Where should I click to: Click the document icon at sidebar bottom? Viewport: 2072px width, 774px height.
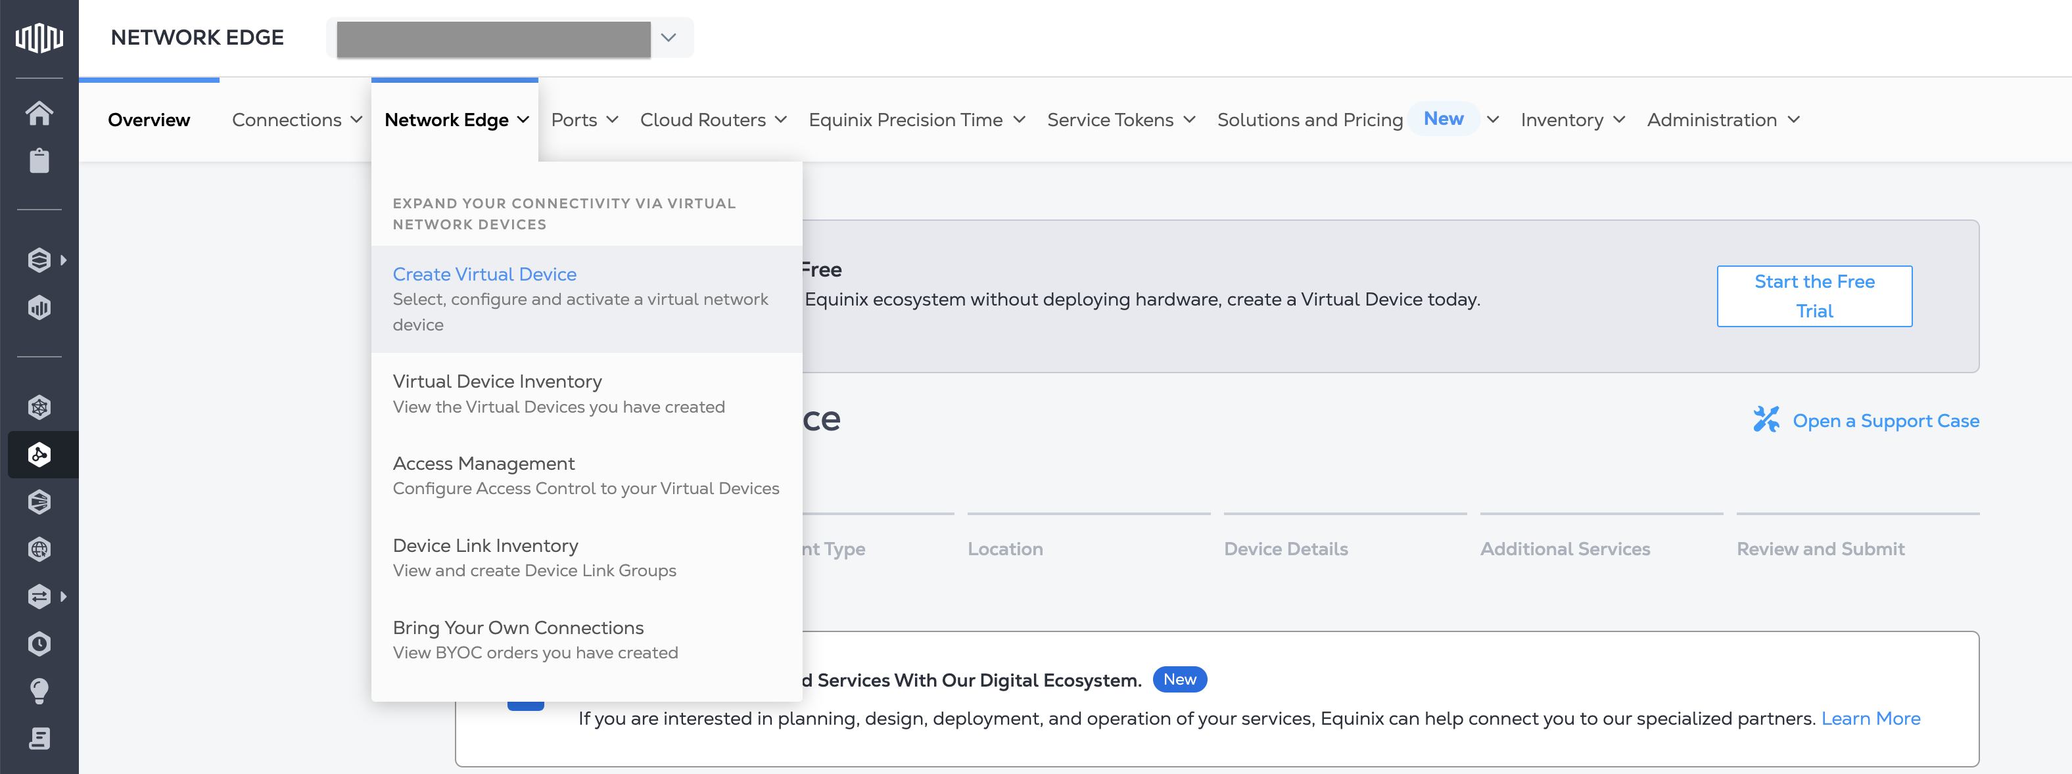pyautogui.click(x=39, y=738)
